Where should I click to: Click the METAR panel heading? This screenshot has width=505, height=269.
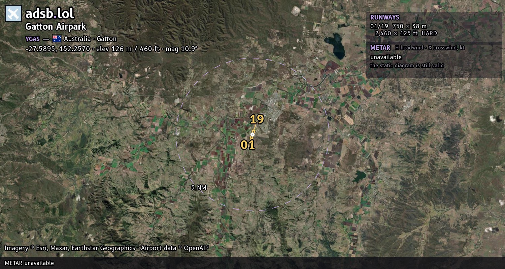(380, 48)
